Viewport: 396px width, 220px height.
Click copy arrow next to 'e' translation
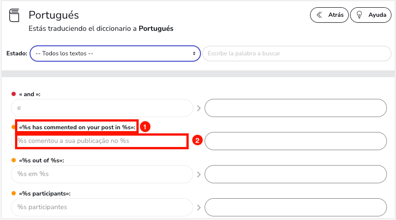(x=199, y=108)
